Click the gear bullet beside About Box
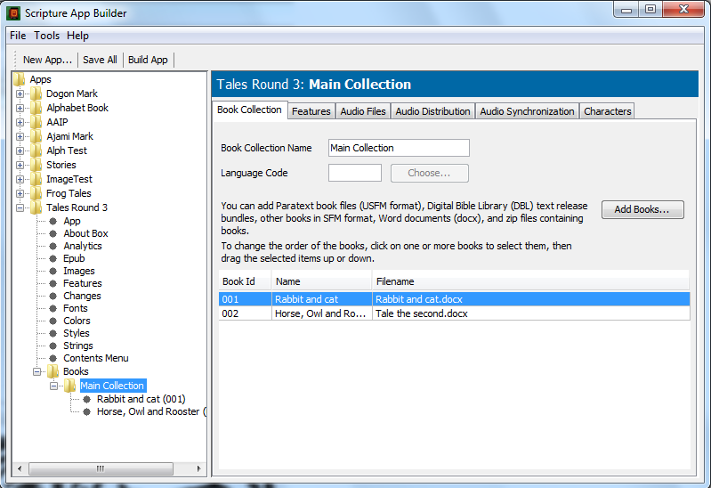Image resolution: width=711 pixels, height=488 pixels. (53, 233)
